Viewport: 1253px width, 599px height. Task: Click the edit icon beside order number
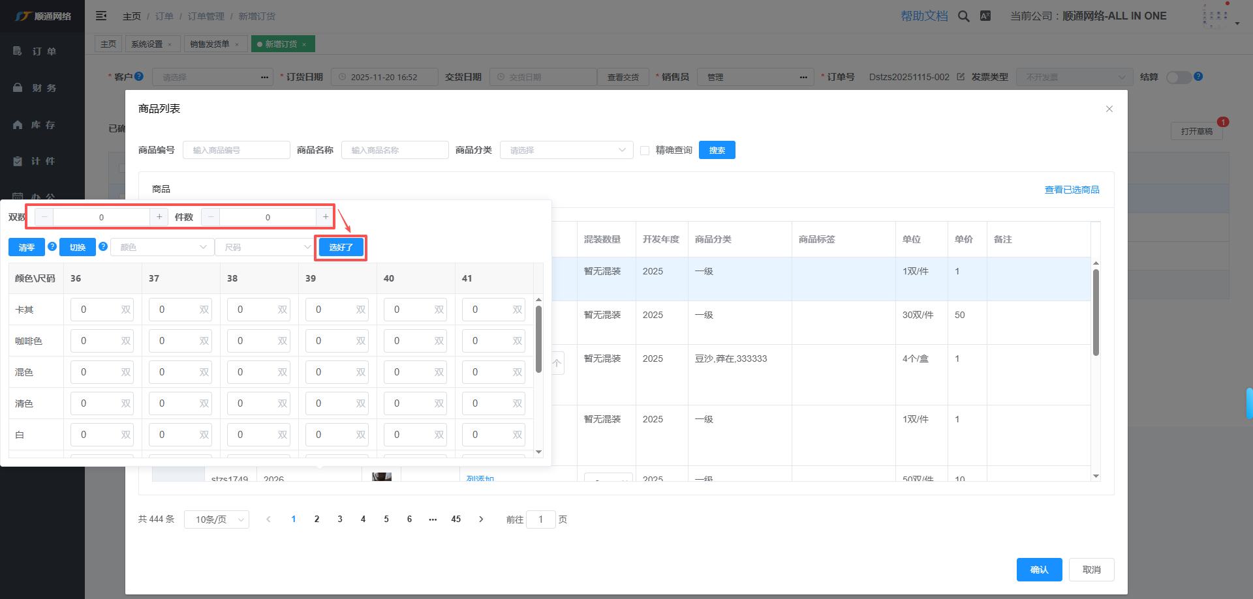[x=961, y=77]
